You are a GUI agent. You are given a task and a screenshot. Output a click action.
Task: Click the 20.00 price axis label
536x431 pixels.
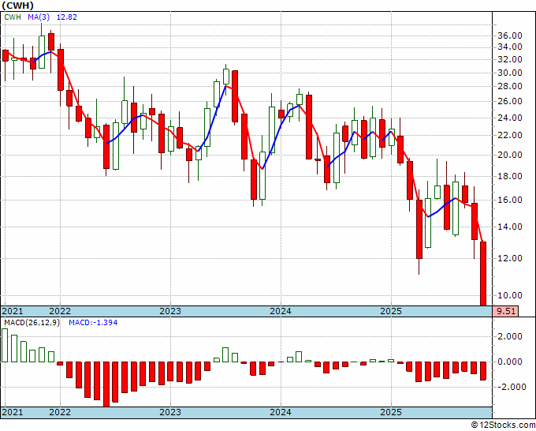[510, 155]
